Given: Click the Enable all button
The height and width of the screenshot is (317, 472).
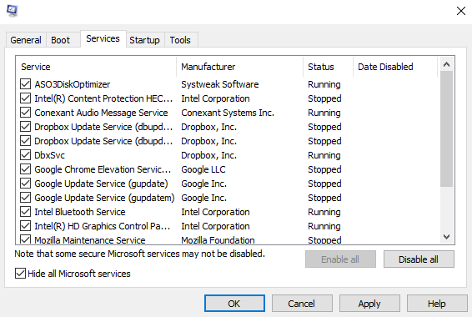Looking at the screenshot, I should coord(340,259).
